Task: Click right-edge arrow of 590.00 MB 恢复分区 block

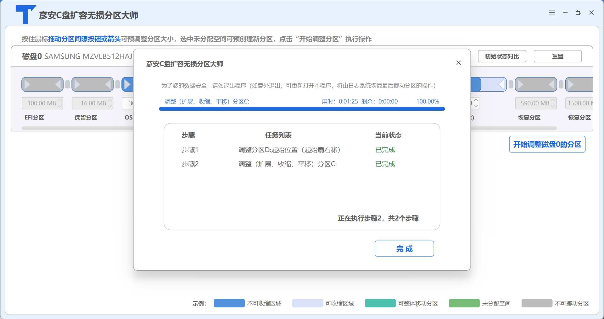Action: point(551,84)
